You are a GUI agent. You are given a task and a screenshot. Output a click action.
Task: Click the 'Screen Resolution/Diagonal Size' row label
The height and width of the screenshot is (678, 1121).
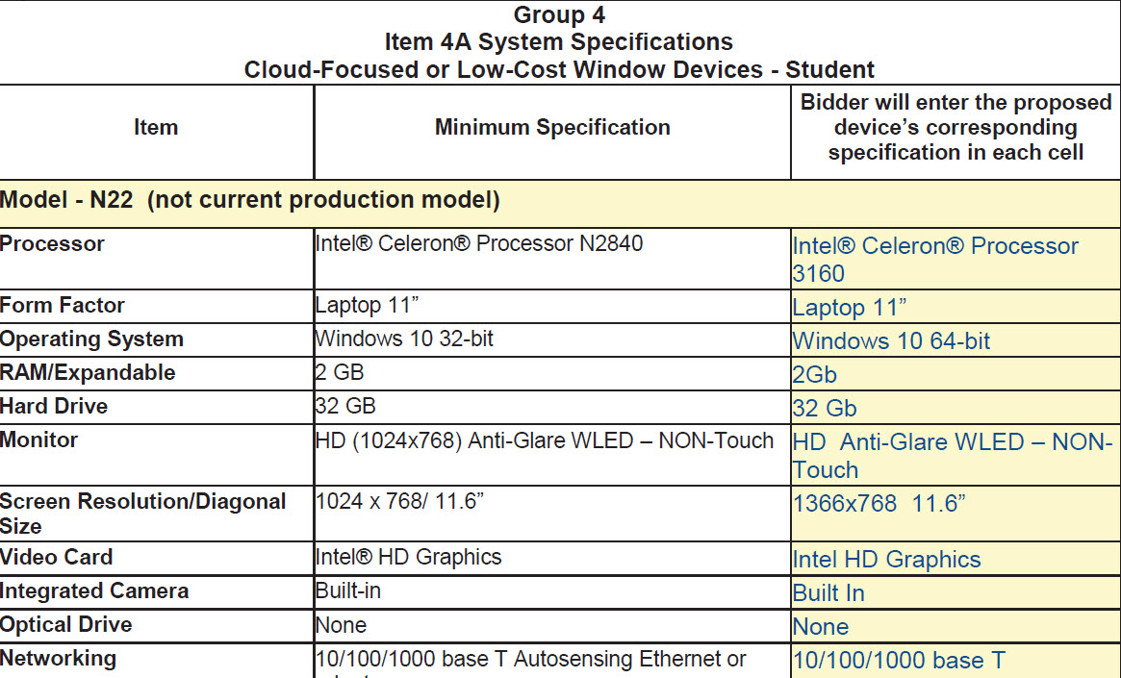[x=143, y=514]
